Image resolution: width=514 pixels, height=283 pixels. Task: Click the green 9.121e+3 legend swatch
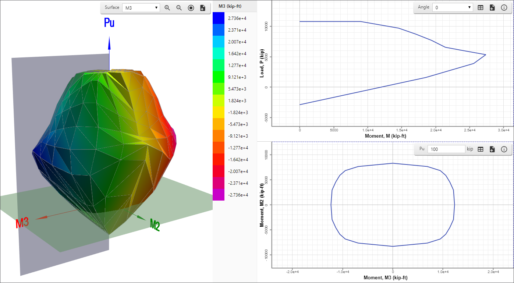click(218, 77)
